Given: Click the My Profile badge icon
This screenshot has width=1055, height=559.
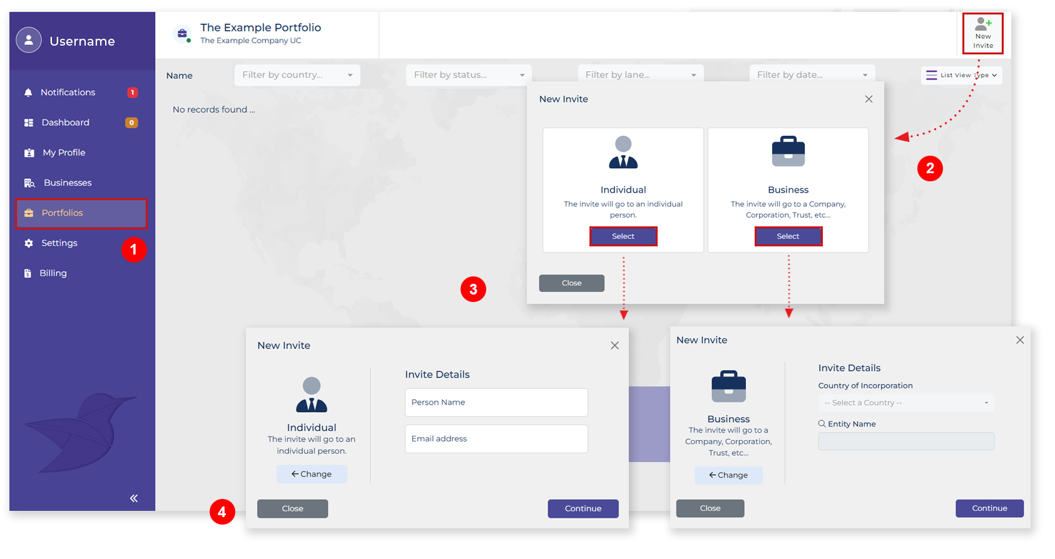Looking at the screenshot, I should pyautogui.click(x=29, y=153).
